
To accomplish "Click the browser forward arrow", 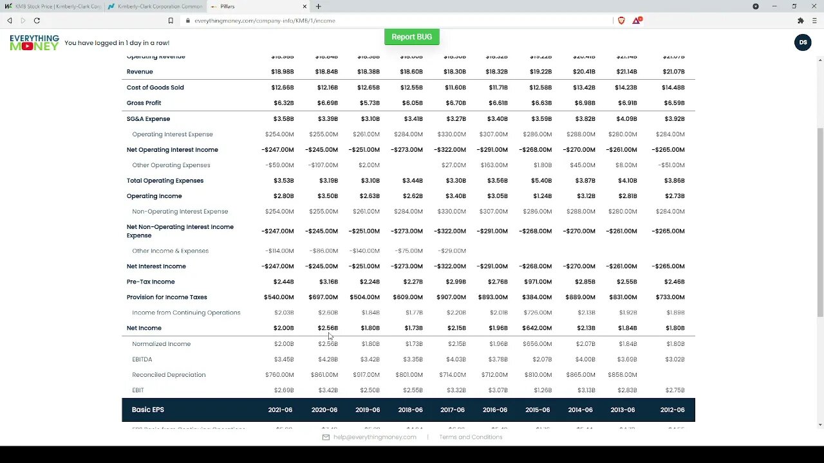I will click(x=23, y=21).
